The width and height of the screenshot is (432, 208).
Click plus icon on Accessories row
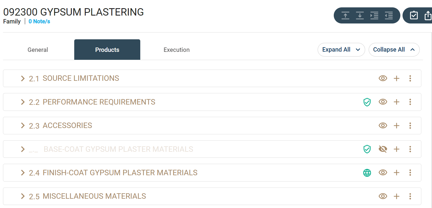click(397, 126)
